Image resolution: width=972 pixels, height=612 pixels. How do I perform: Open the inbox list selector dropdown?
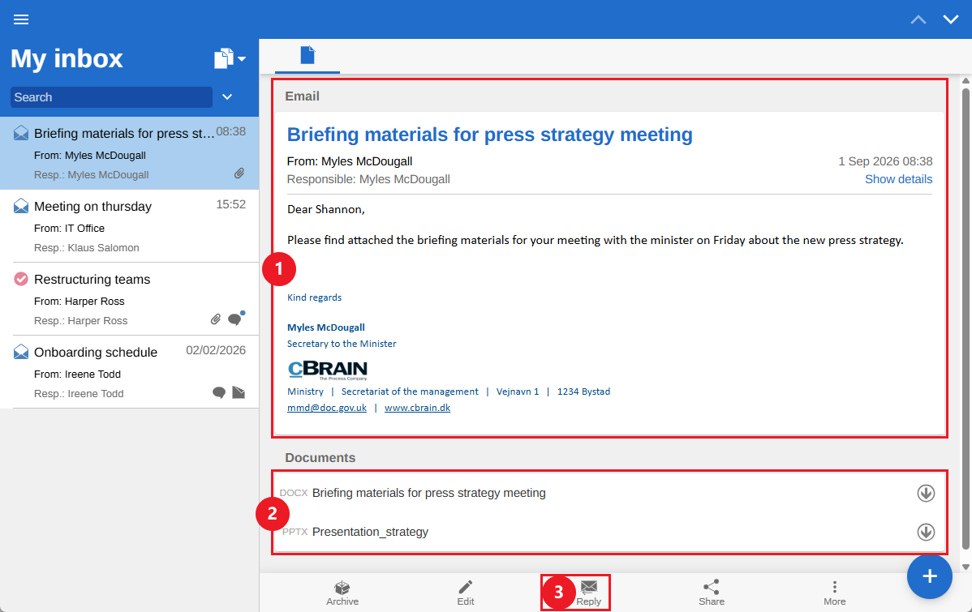tap(230, 59)
